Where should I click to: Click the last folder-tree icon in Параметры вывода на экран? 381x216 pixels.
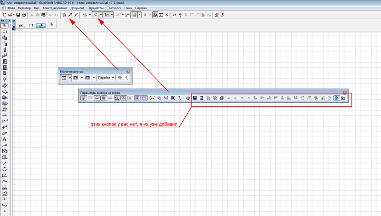(343, 98)
